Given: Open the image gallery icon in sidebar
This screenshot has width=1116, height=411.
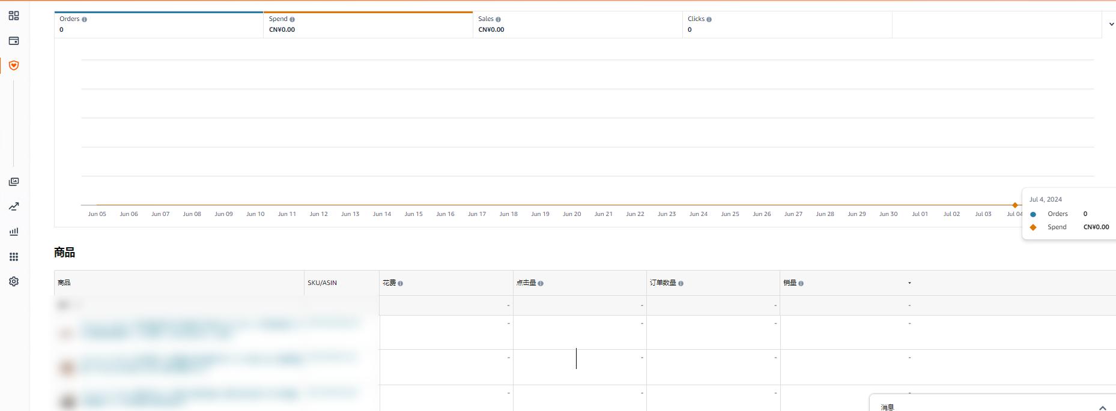Looking at the screenshot, I should tap(14, 182).
